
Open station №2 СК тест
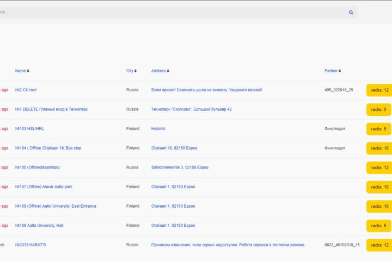coord(26,90)
